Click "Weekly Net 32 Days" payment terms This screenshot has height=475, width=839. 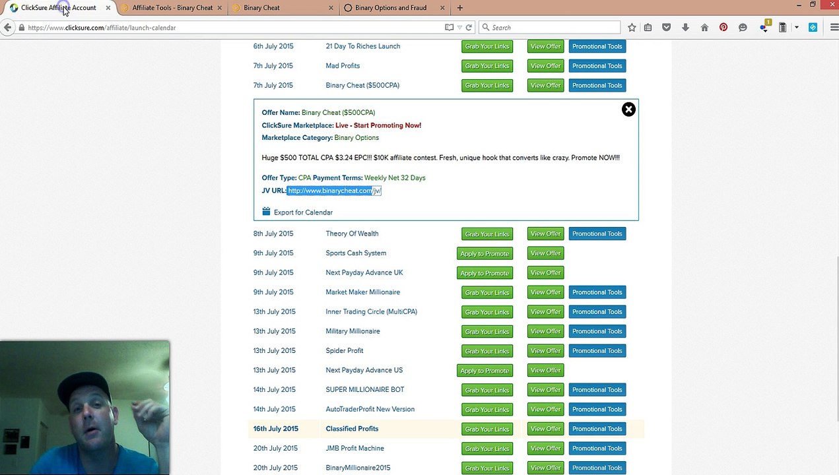pos(395,177)
